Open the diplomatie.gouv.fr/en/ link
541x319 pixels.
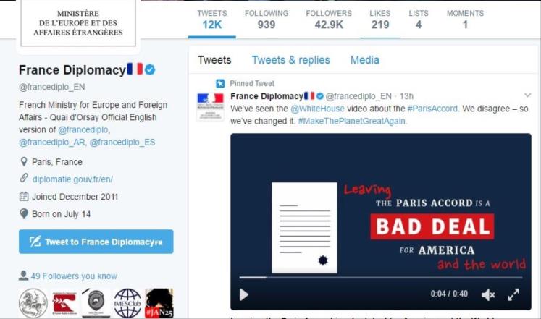click(72, 179)
